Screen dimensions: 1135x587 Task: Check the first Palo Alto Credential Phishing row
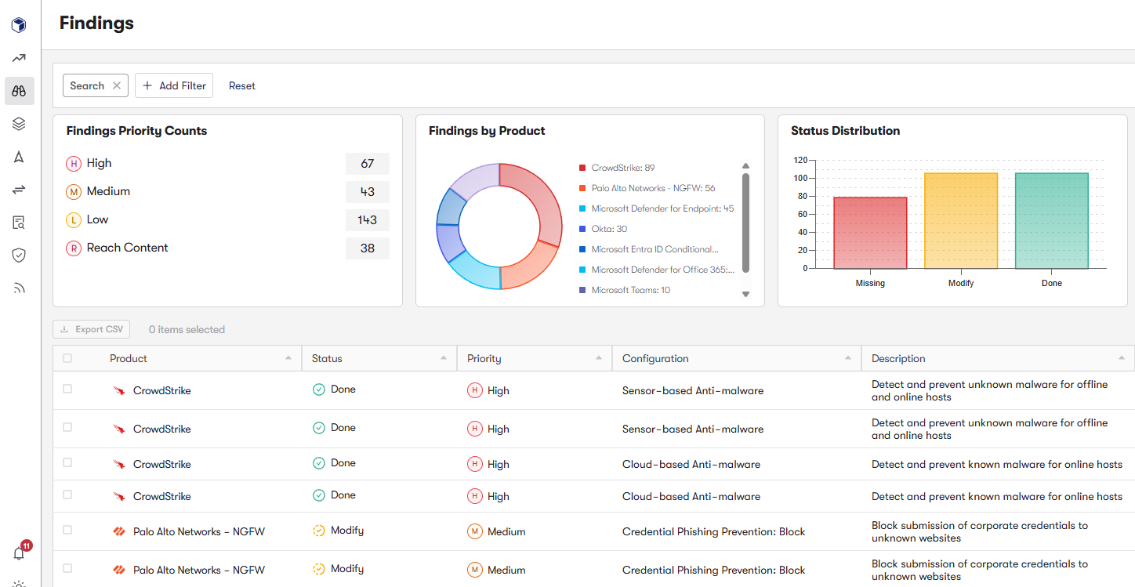pos(67,530)
